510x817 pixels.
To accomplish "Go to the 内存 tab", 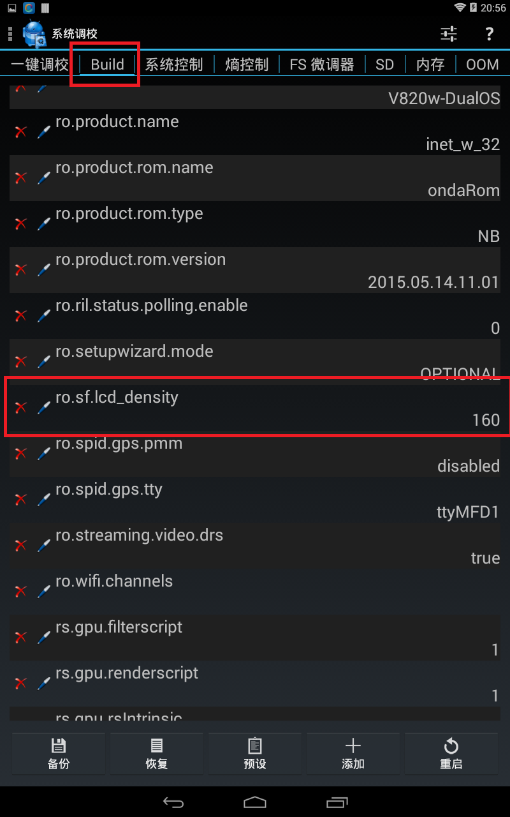I will click(x=430, y=64).
